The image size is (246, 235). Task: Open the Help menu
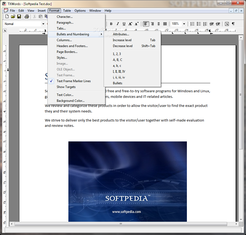[x=108, y=11]
